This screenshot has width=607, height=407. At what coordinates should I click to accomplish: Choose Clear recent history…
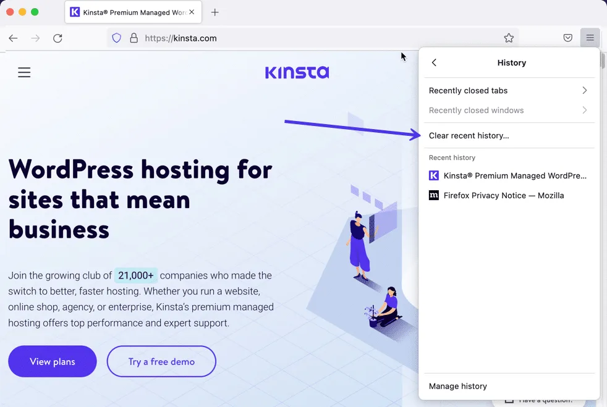click(509, 135)
